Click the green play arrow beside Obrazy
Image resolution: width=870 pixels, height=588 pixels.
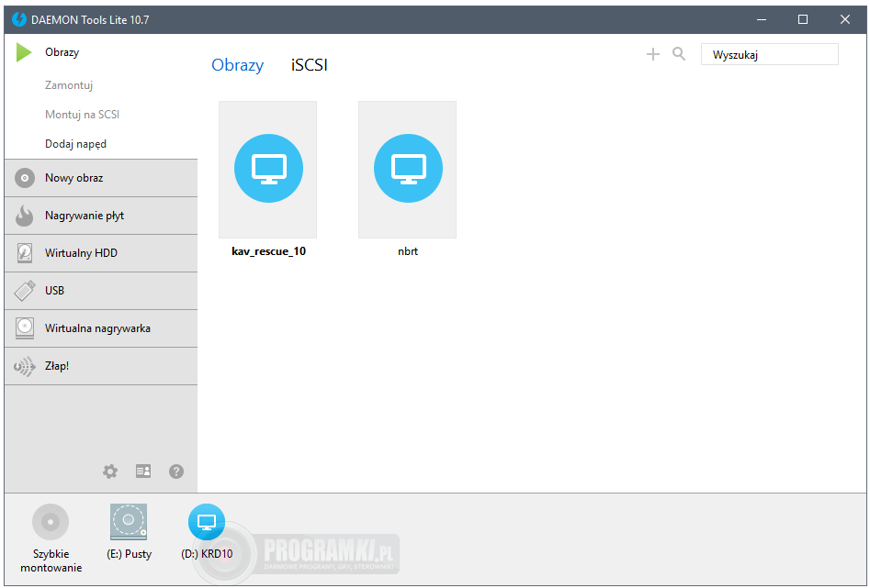click(x=24, y=52)
